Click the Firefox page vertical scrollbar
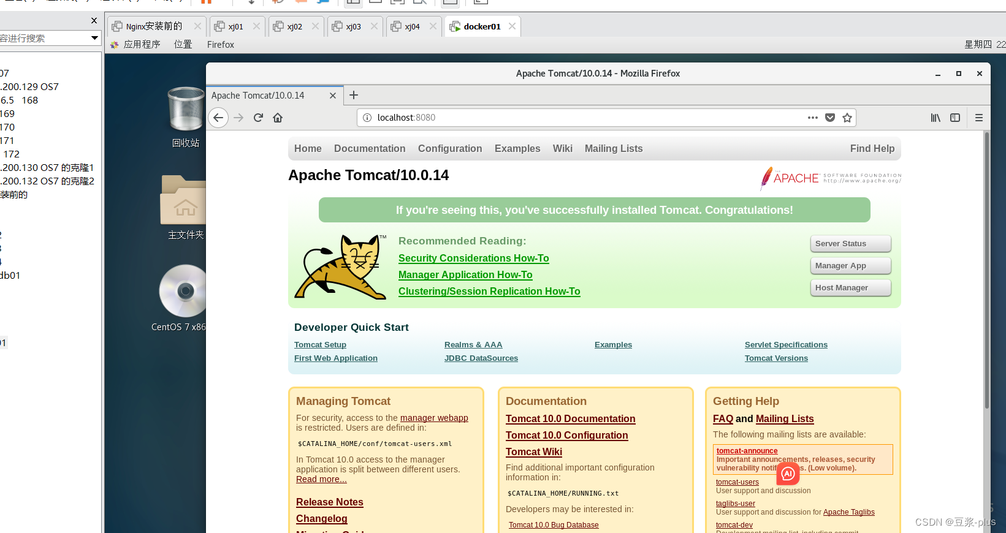 point(986,270)
